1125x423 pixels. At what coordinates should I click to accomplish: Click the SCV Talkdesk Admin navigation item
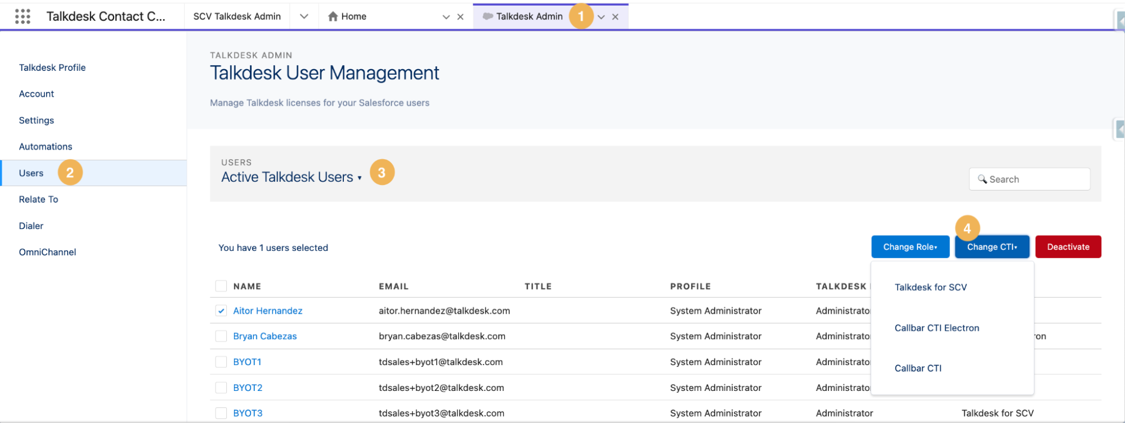(237, 16)
